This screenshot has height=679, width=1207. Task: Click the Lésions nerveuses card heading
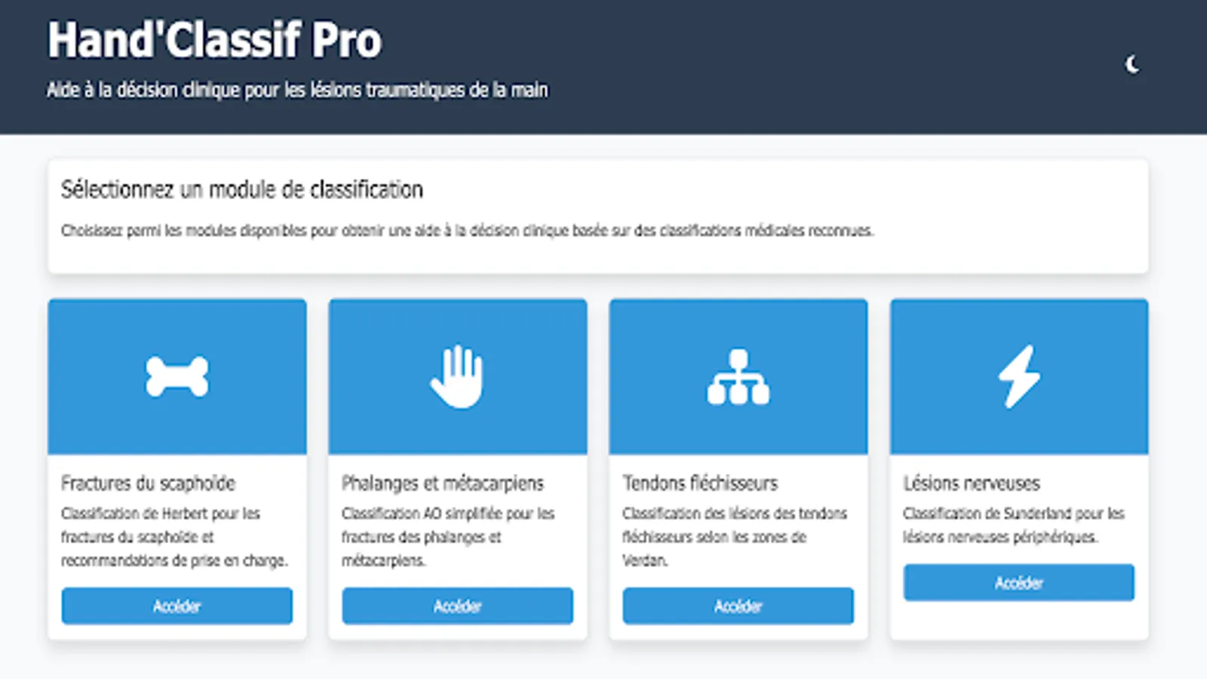pos(972,483)
